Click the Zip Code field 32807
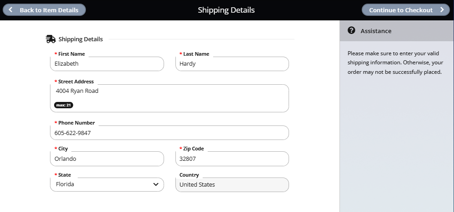 click(232, 159)
